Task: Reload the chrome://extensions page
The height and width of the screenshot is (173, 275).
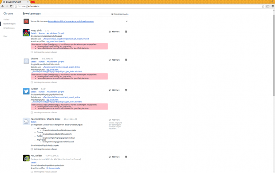Action: coord(11,6)
